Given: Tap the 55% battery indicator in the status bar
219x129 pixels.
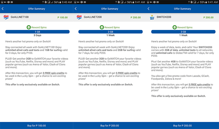Looking at the screenshot, I should pos(203,2).
